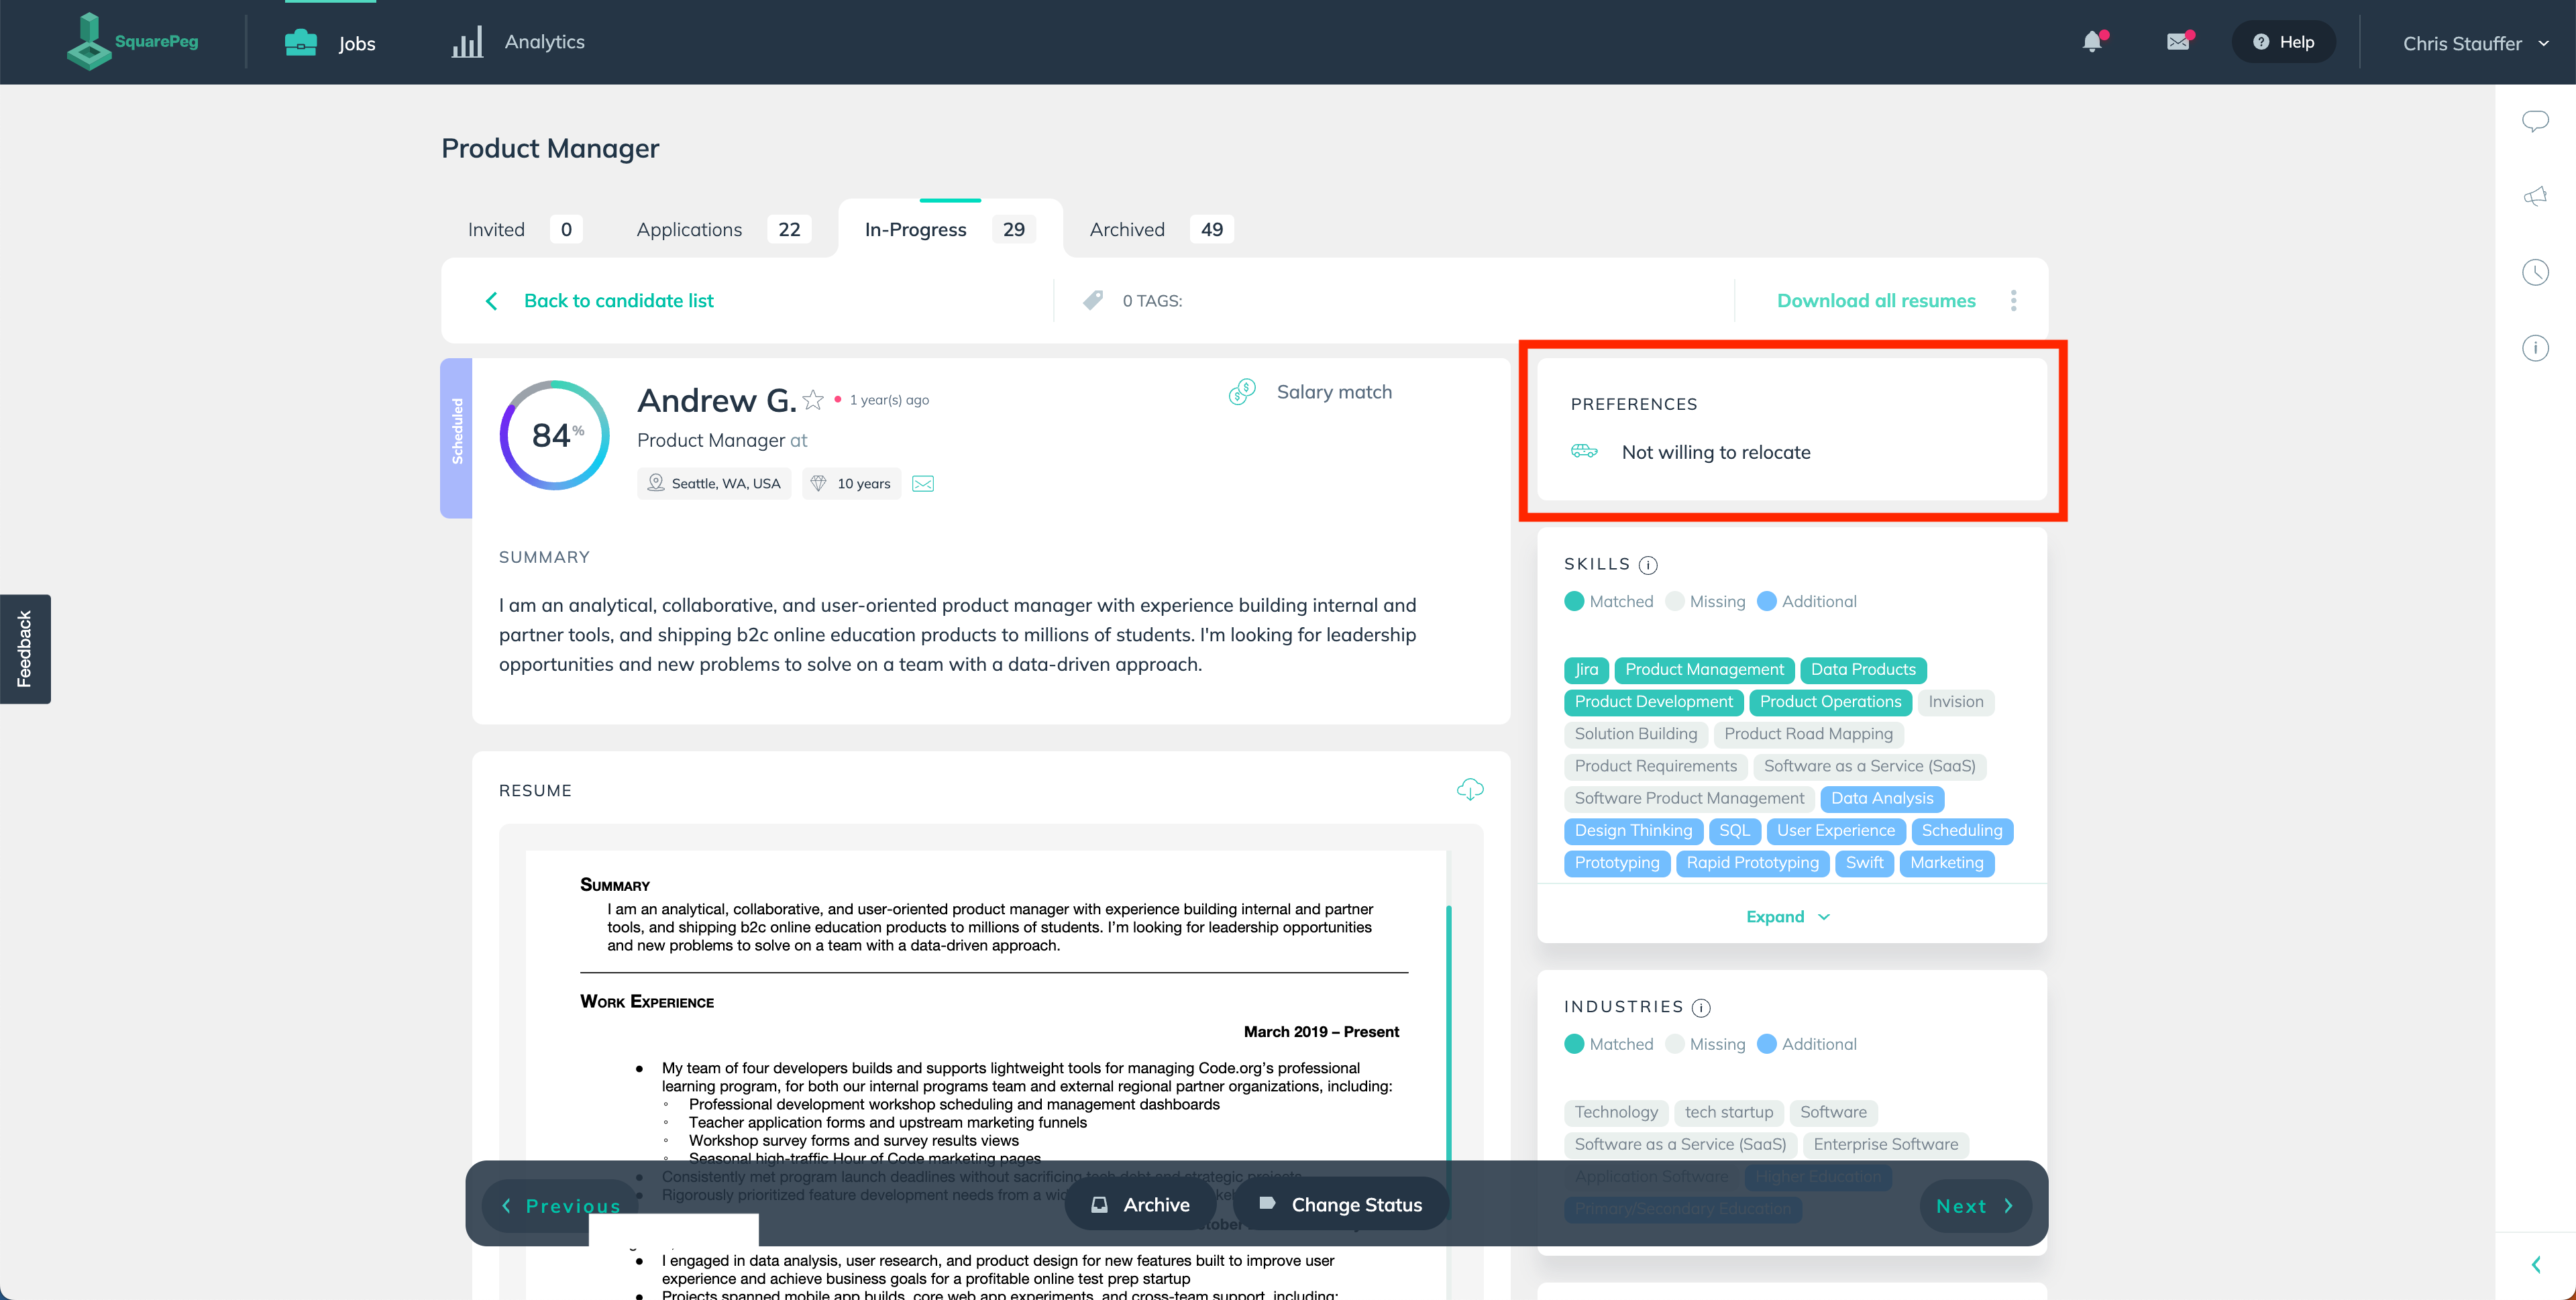Click the notifications bell icon

2094,42
